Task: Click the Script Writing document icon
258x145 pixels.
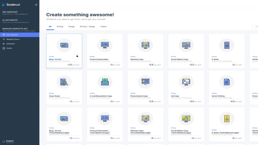Action: pyautogui.click(x=227, y=82)
